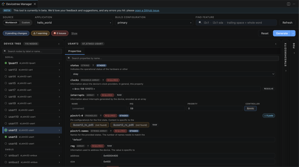Expand the smbus2 node chevron
The width and height of the screenshot is (299, 167).
59,162
